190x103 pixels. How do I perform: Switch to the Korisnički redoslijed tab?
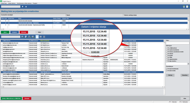pyautogui.click(x=33, y=15)
